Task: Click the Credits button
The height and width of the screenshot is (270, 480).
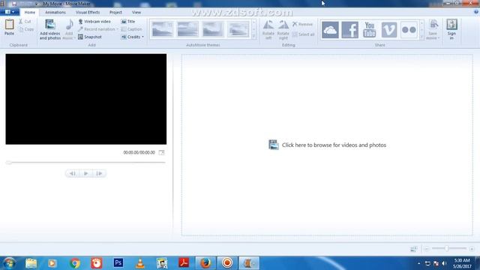Action: point(130,37)
